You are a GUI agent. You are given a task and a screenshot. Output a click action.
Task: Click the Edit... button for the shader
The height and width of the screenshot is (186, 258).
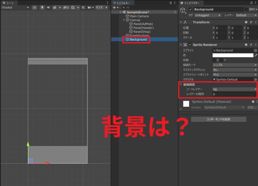pyautogui.click(x=252, y=107)
